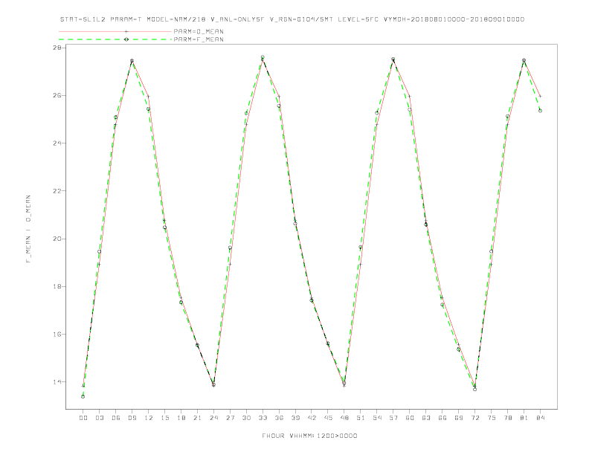The image size is (589, 455).
Task: Click the x-axis tick label 24
Action: pyautogui.click(x=213, y=418)
